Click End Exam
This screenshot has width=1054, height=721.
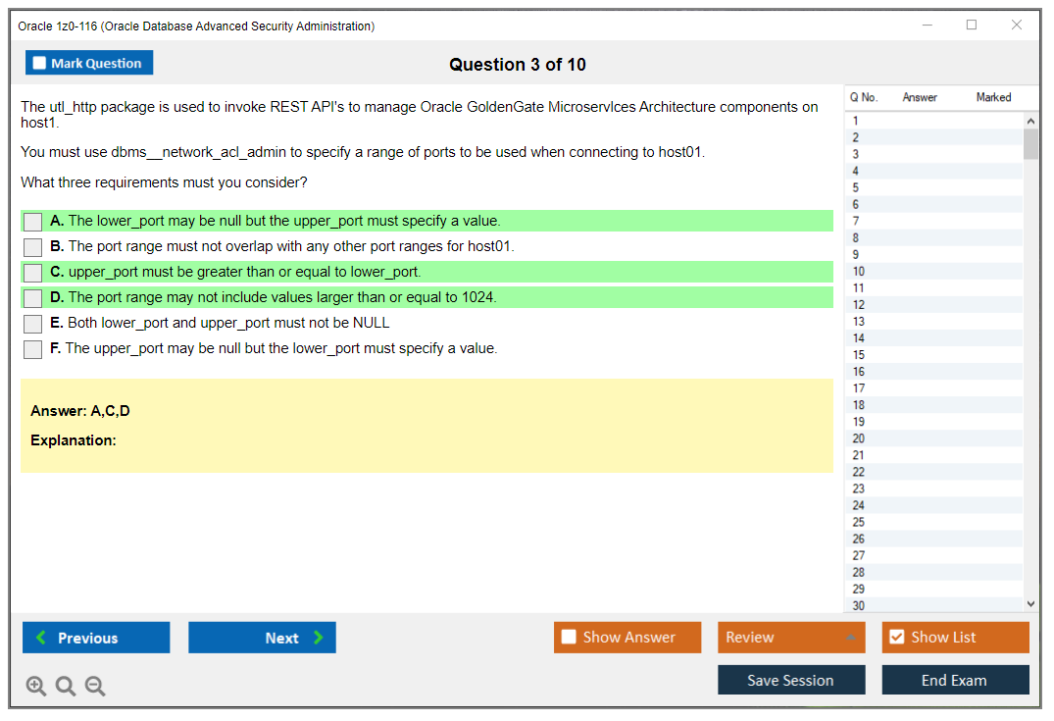coord(955,680)
